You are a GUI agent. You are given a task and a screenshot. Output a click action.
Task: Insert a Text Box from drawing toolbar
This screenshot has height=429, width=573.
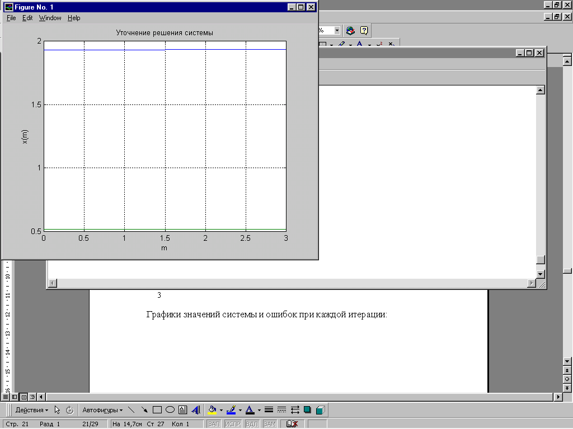click(x=183, y=410)
